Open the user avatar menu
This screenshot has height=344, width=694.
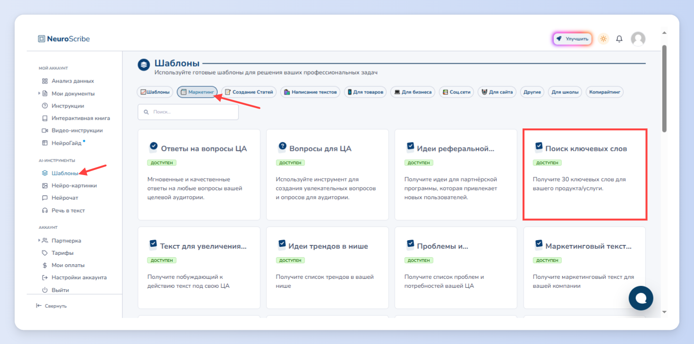tap(638, 39)
